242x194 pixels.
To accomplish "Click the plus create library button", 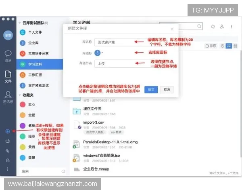I will 8,131.
